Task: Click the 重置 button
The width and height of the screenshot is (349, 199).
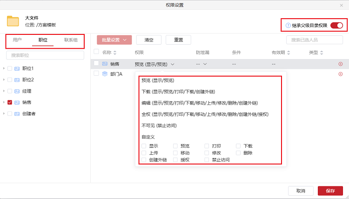Action: (x=178, y=40)
